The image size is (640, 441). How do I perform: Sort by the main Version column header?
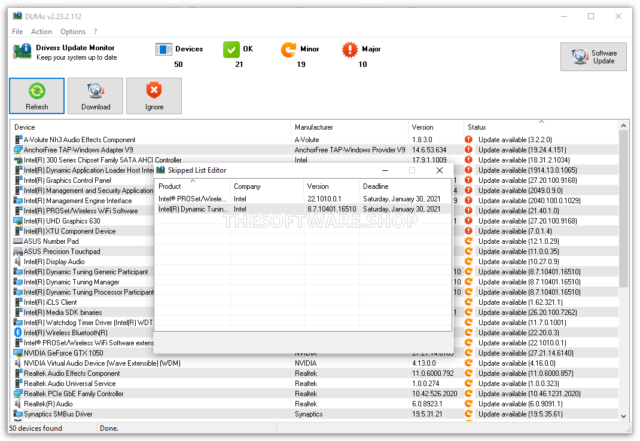point(435,127)
